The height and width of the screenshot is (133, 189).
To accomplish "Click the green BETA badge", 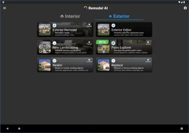I will pyautogui.click(x=102, y=42).
